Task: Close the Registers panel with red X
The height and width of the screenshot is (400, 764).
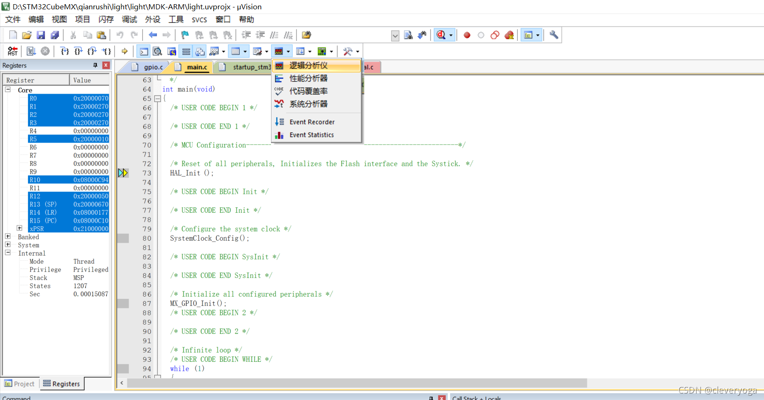Action: pyautogui.click(x=106, y=65)
